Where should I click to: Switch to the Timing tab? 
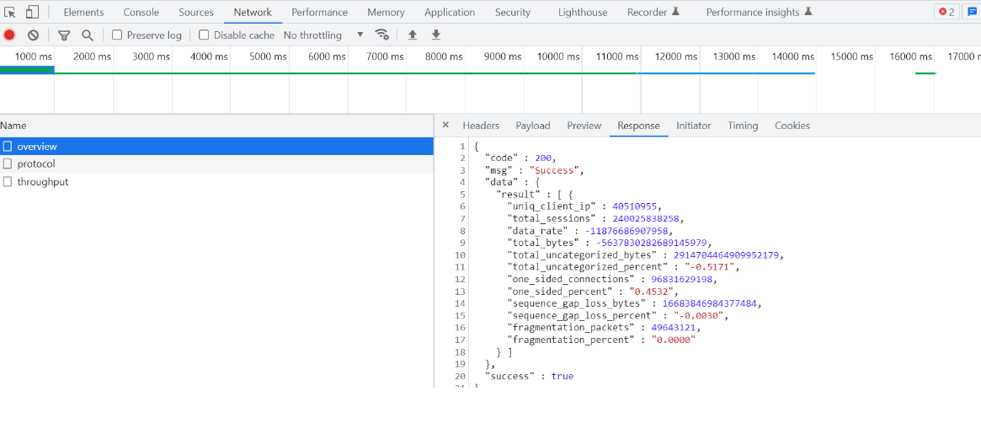click(743, 126)
